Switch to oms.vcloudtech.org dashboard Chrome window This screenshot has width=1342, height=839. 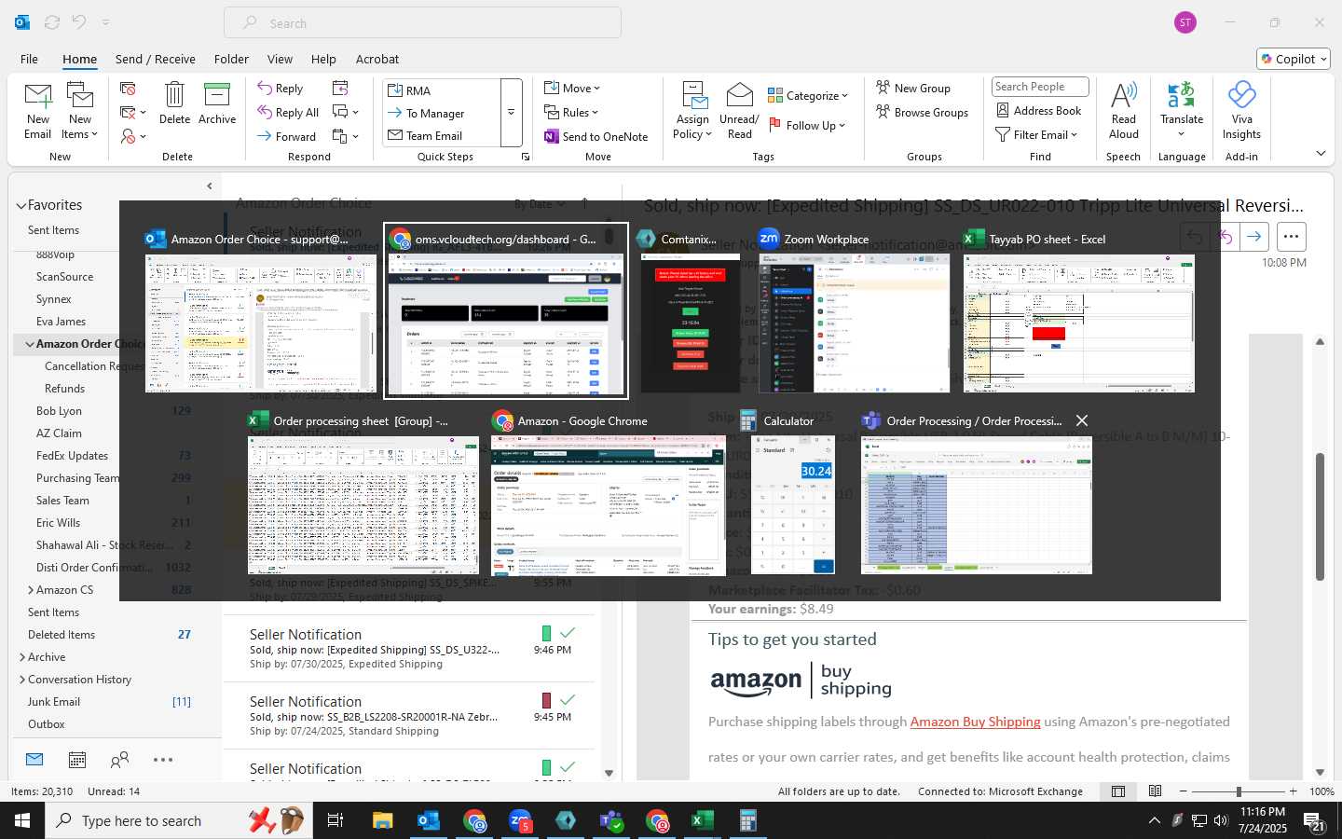click(x=506, y=310)
